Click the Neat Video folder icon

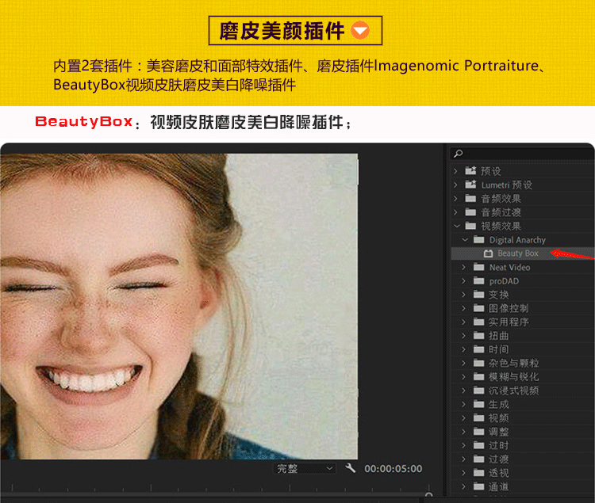tap(479, 268)
